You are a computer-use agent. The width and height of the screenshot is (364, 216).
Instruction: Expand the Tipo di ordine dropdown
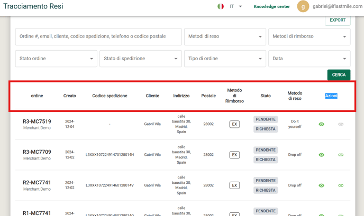[x=225, y=59]
